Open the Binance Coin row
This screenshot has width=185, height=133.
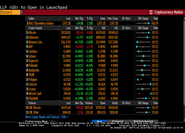pyautogui.click(x=35, y=42)
